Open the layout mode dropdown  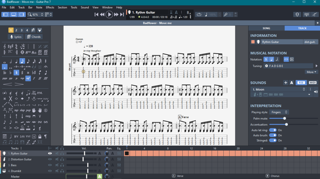click(48, 14)
